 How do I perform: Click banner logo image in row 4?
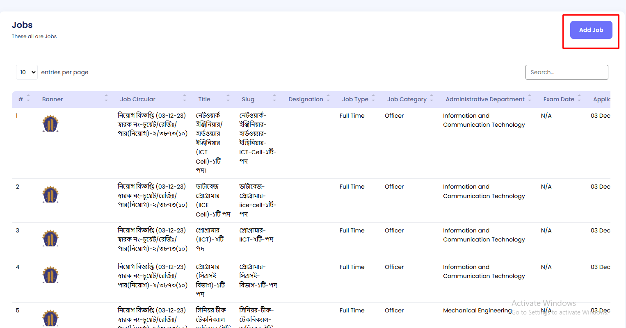click(x=50, y=275)
